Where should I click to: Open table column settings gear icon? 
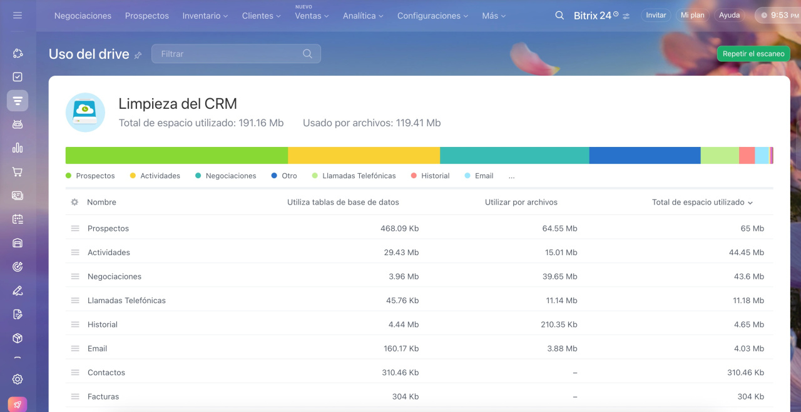pyautogui.click(x=74, y=203)
